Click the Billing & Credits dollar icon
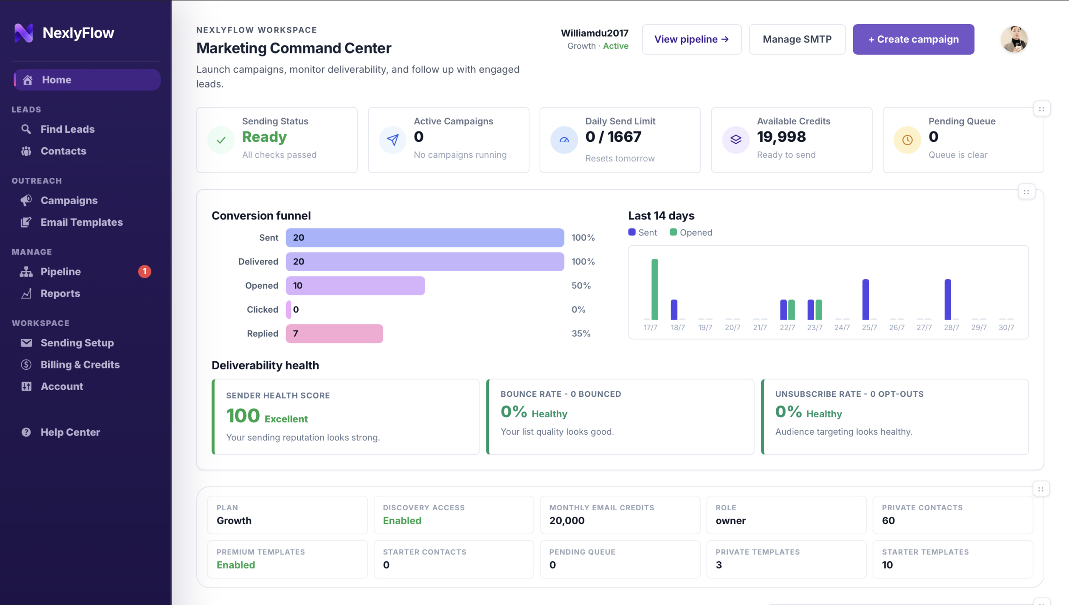 26,364
